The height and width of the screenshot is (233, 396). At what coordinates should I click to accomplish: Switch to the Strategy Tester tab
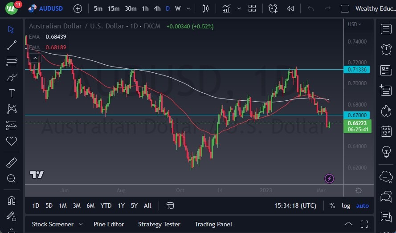(x=159, y=224)
